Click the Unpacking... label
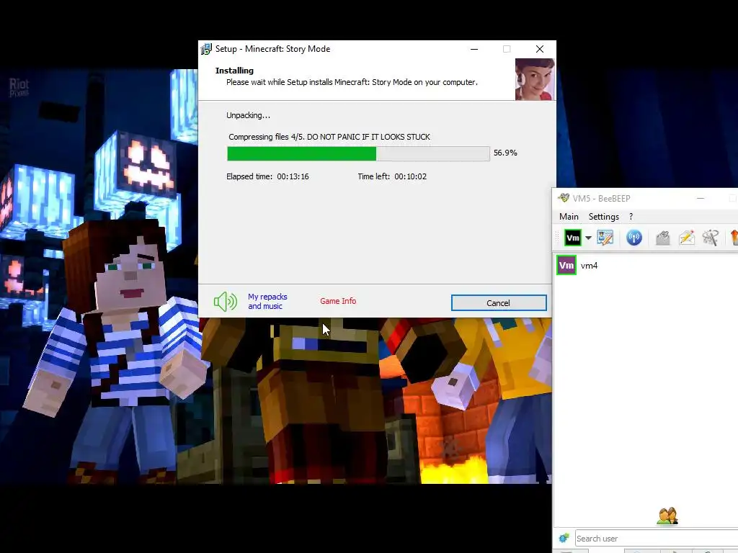 point(248,115)
